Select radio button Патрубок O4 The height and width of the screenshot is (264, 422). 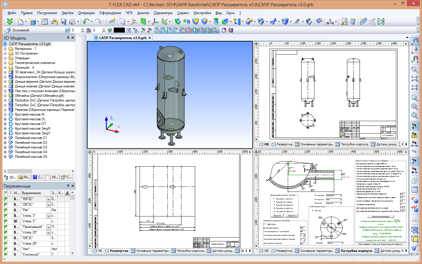point(274,208)
